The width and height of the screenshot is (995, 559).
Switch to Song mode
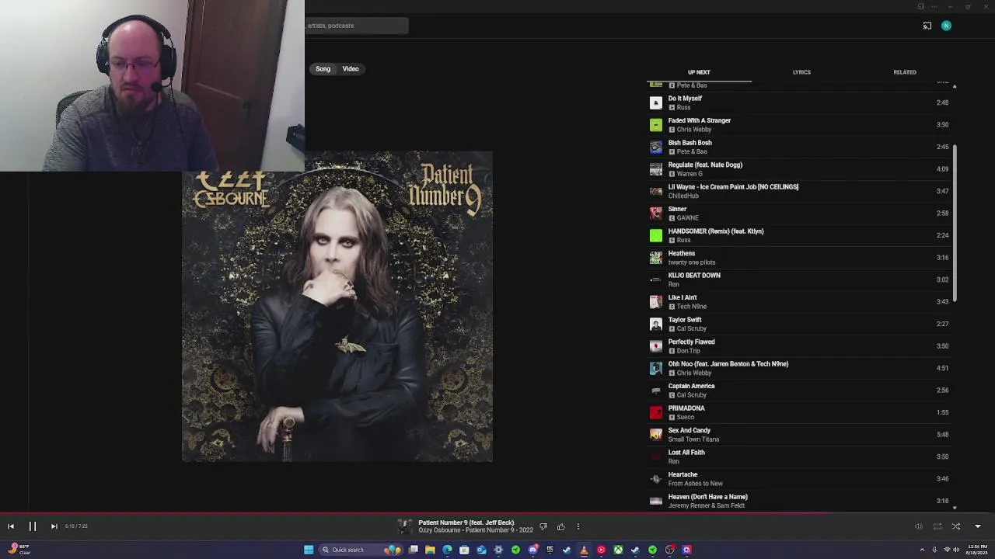pyautogui.click(x=323, y=69)
